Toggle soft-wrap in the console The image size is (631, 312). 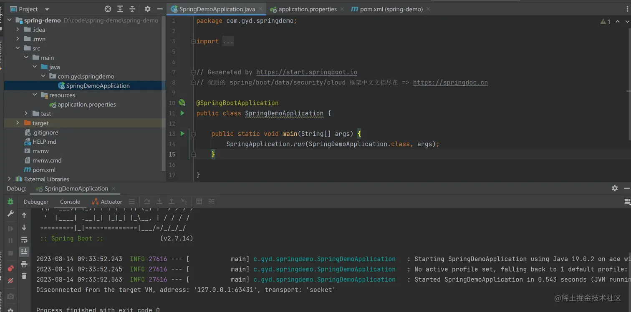(x=24, y=240)
